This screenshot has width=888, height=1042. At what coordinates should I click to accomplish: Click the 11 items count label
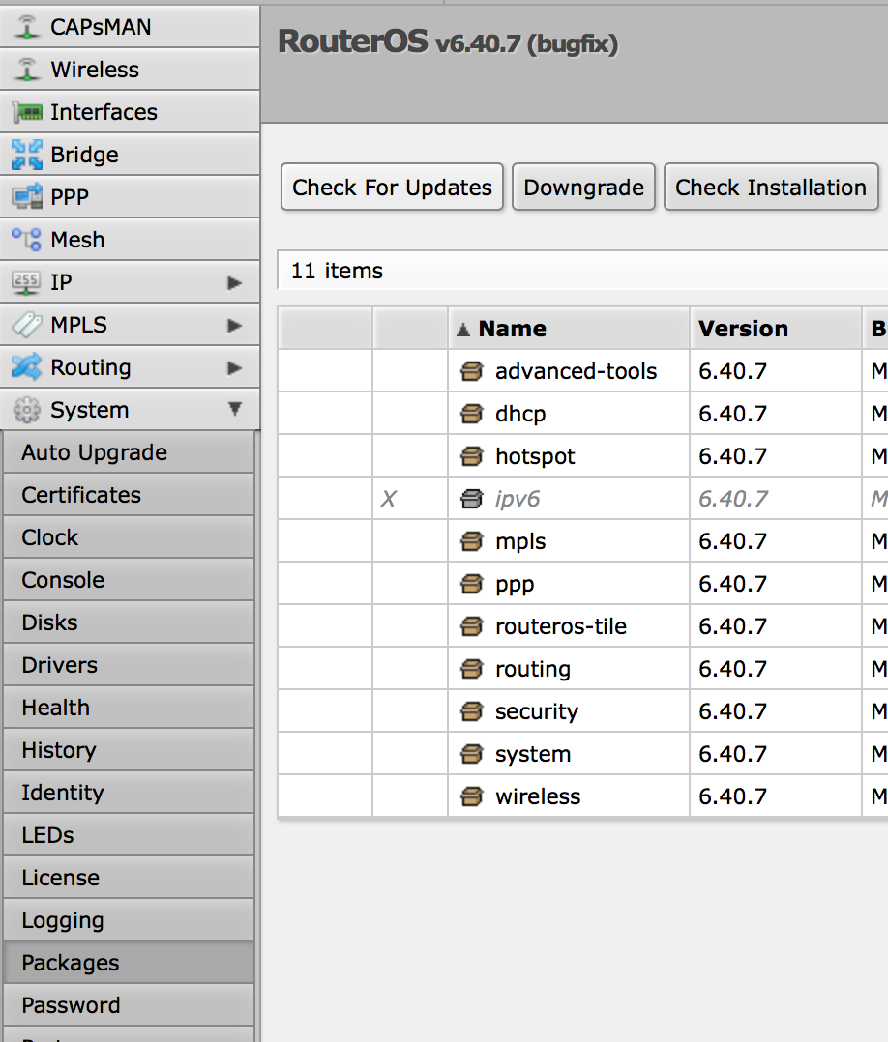point(337,271)
